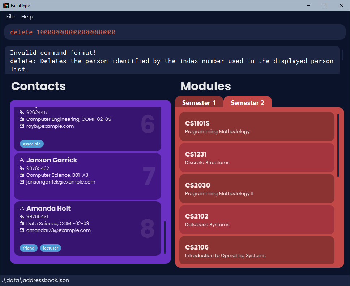Click the Contacts heading
Screen dimensions: 350x286
38,86
